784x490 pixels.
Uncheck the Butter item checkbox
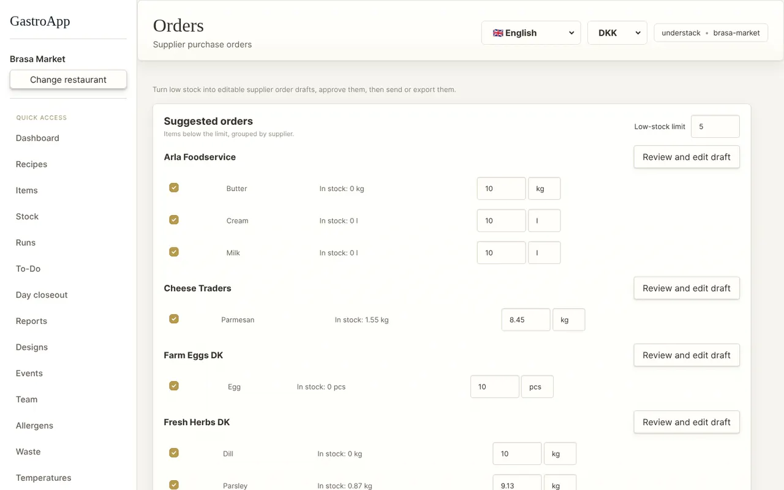click(174, 187)
